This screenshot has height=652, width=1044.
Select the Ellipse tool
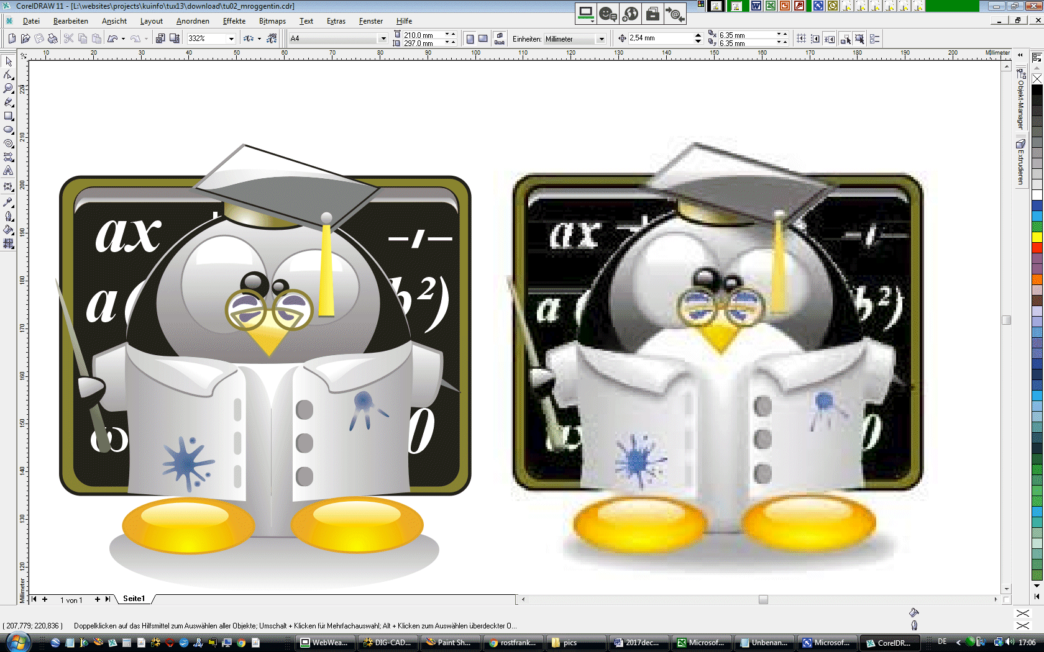9,129
